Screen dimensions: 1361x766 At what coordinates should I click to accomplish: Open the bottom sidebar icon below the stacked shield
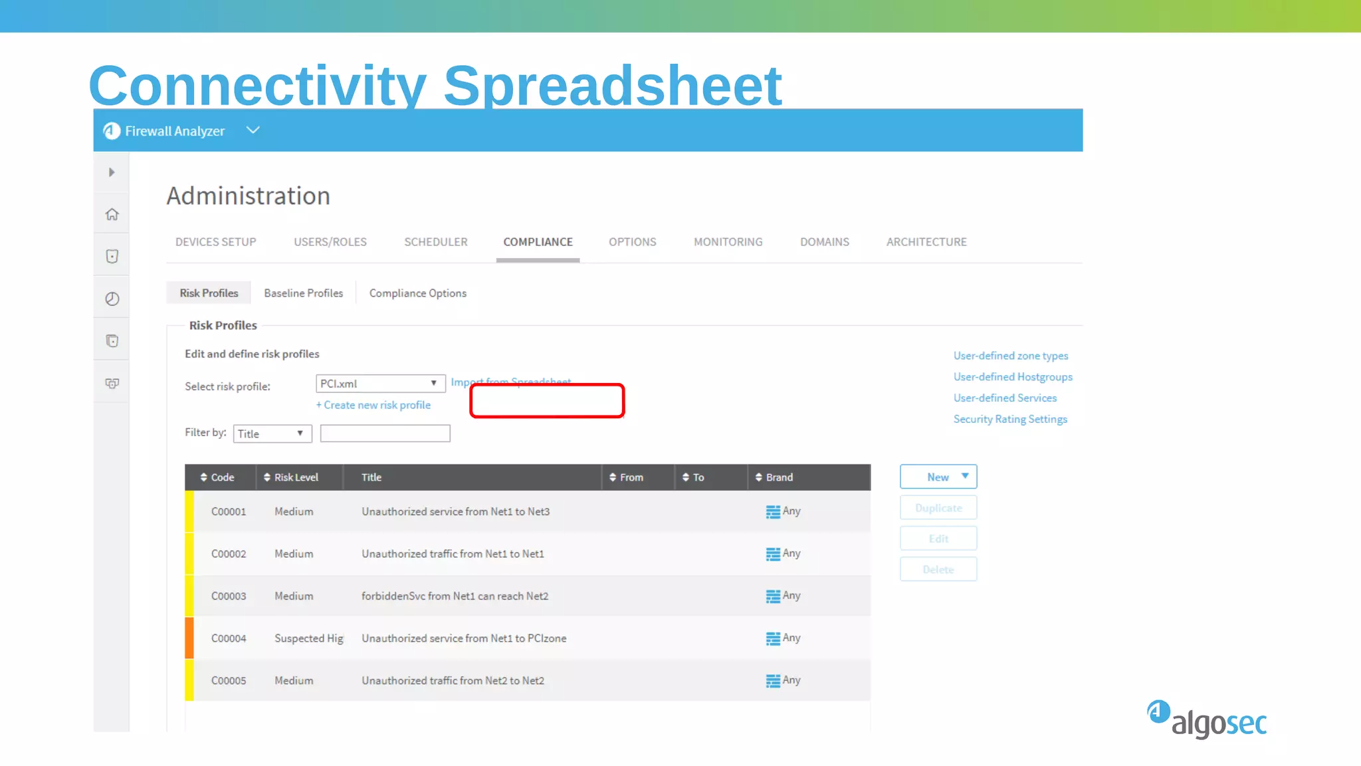[112, 383]
